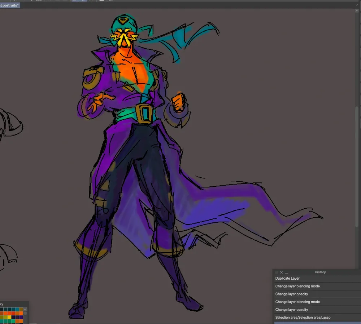This screenshot has height=324, width=361.
Task: Open the History panel menu icon
Action: click(x=277, y=272)
